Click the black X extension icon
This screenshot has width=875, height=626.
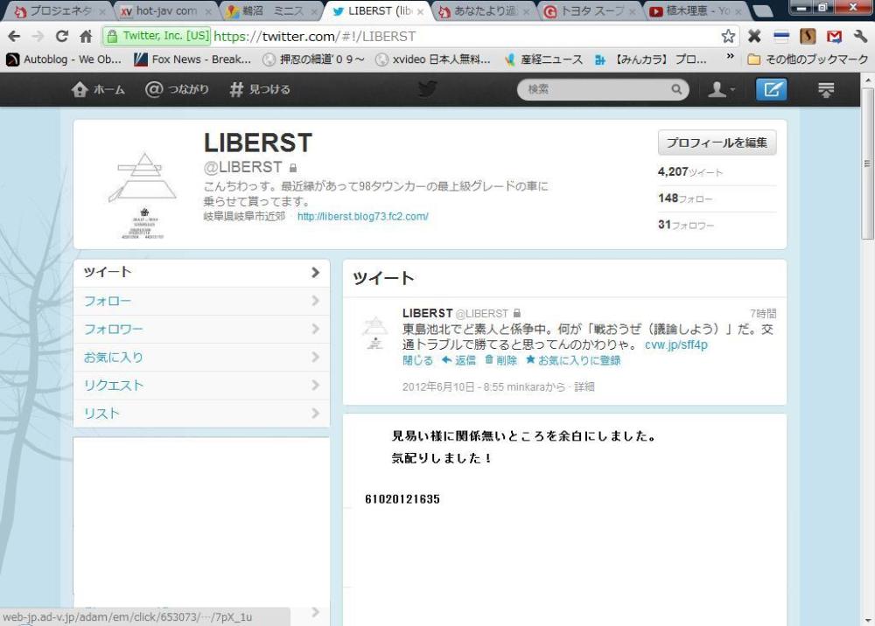point(754,37)
